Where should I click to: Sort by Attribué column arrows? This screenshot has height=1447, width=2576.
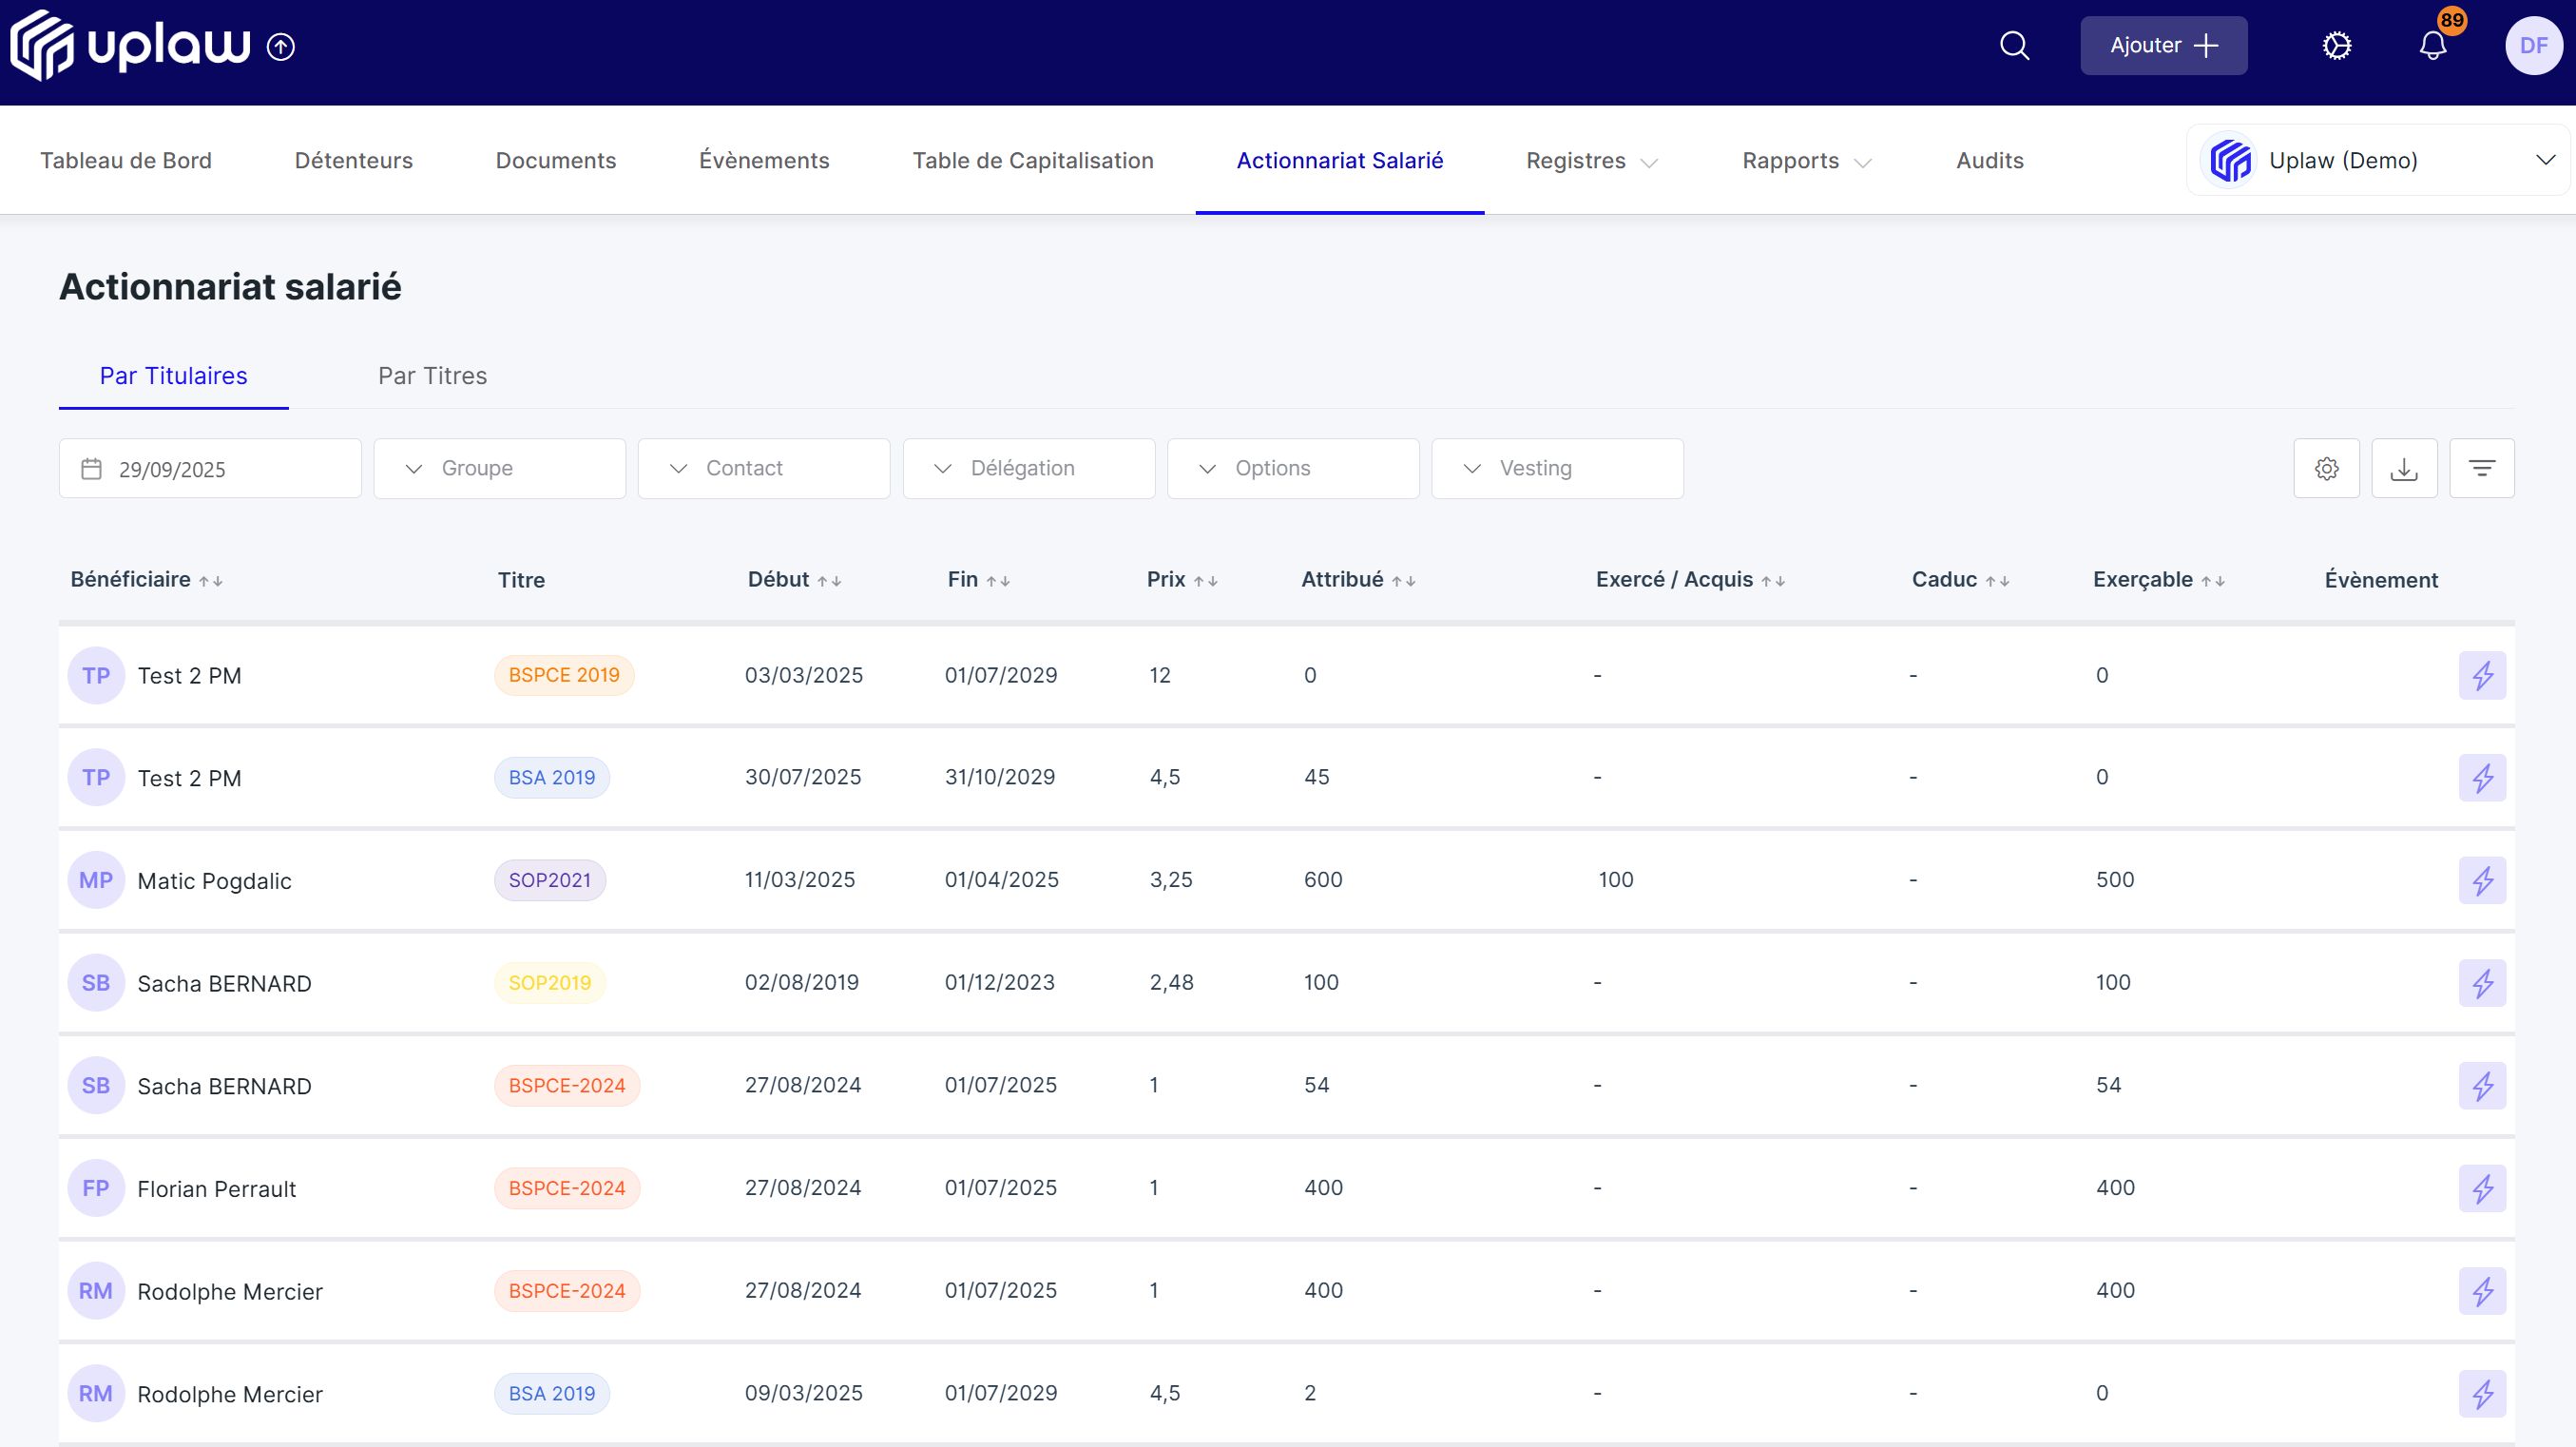(1404, 581)
